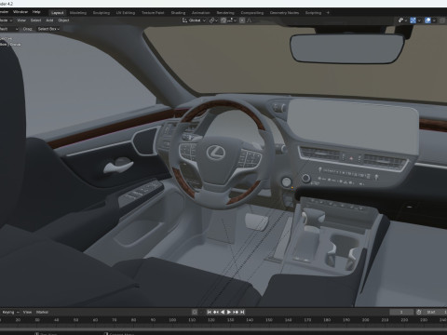Open the Help menu
Viewport: 447px width, 335px height.
[36, 12]
